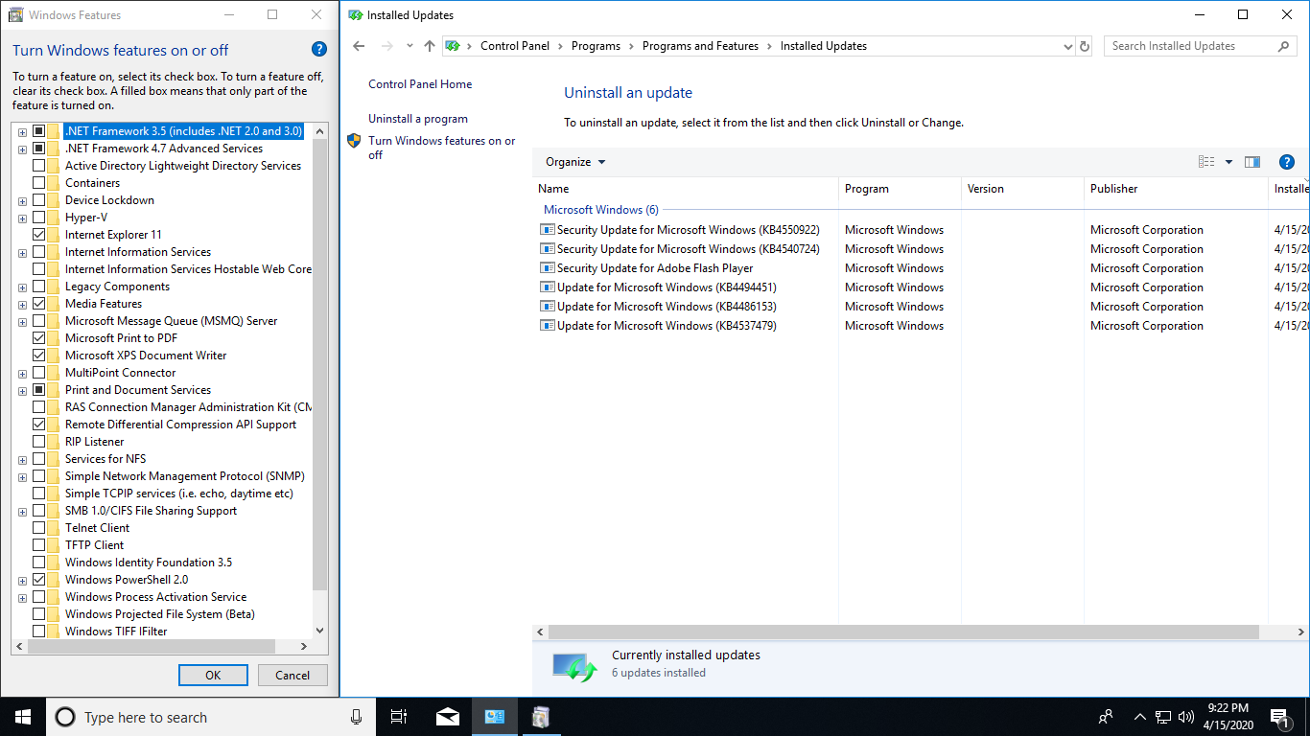Open the Mail app on the taskbar

tap(448, 717)
